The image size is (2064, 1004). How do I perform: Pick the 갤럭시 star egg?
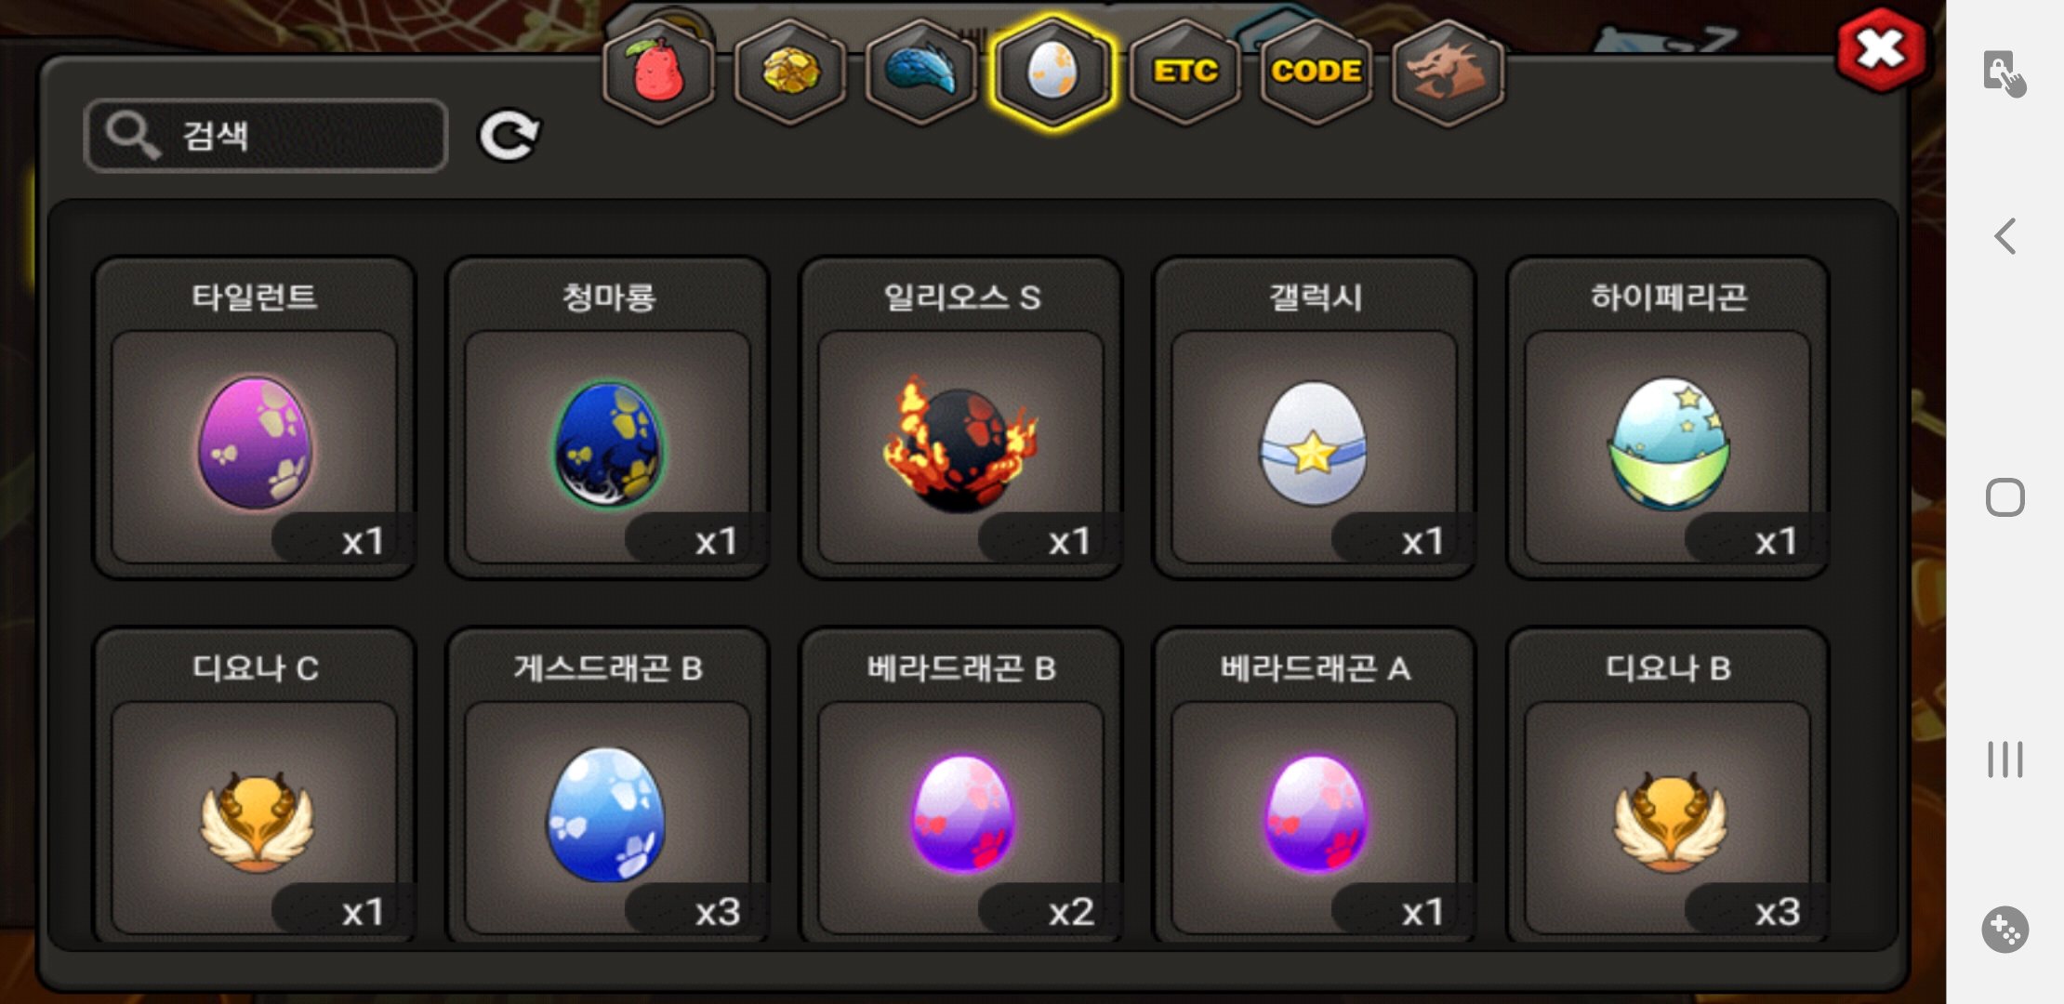[x=1315, y=418]
